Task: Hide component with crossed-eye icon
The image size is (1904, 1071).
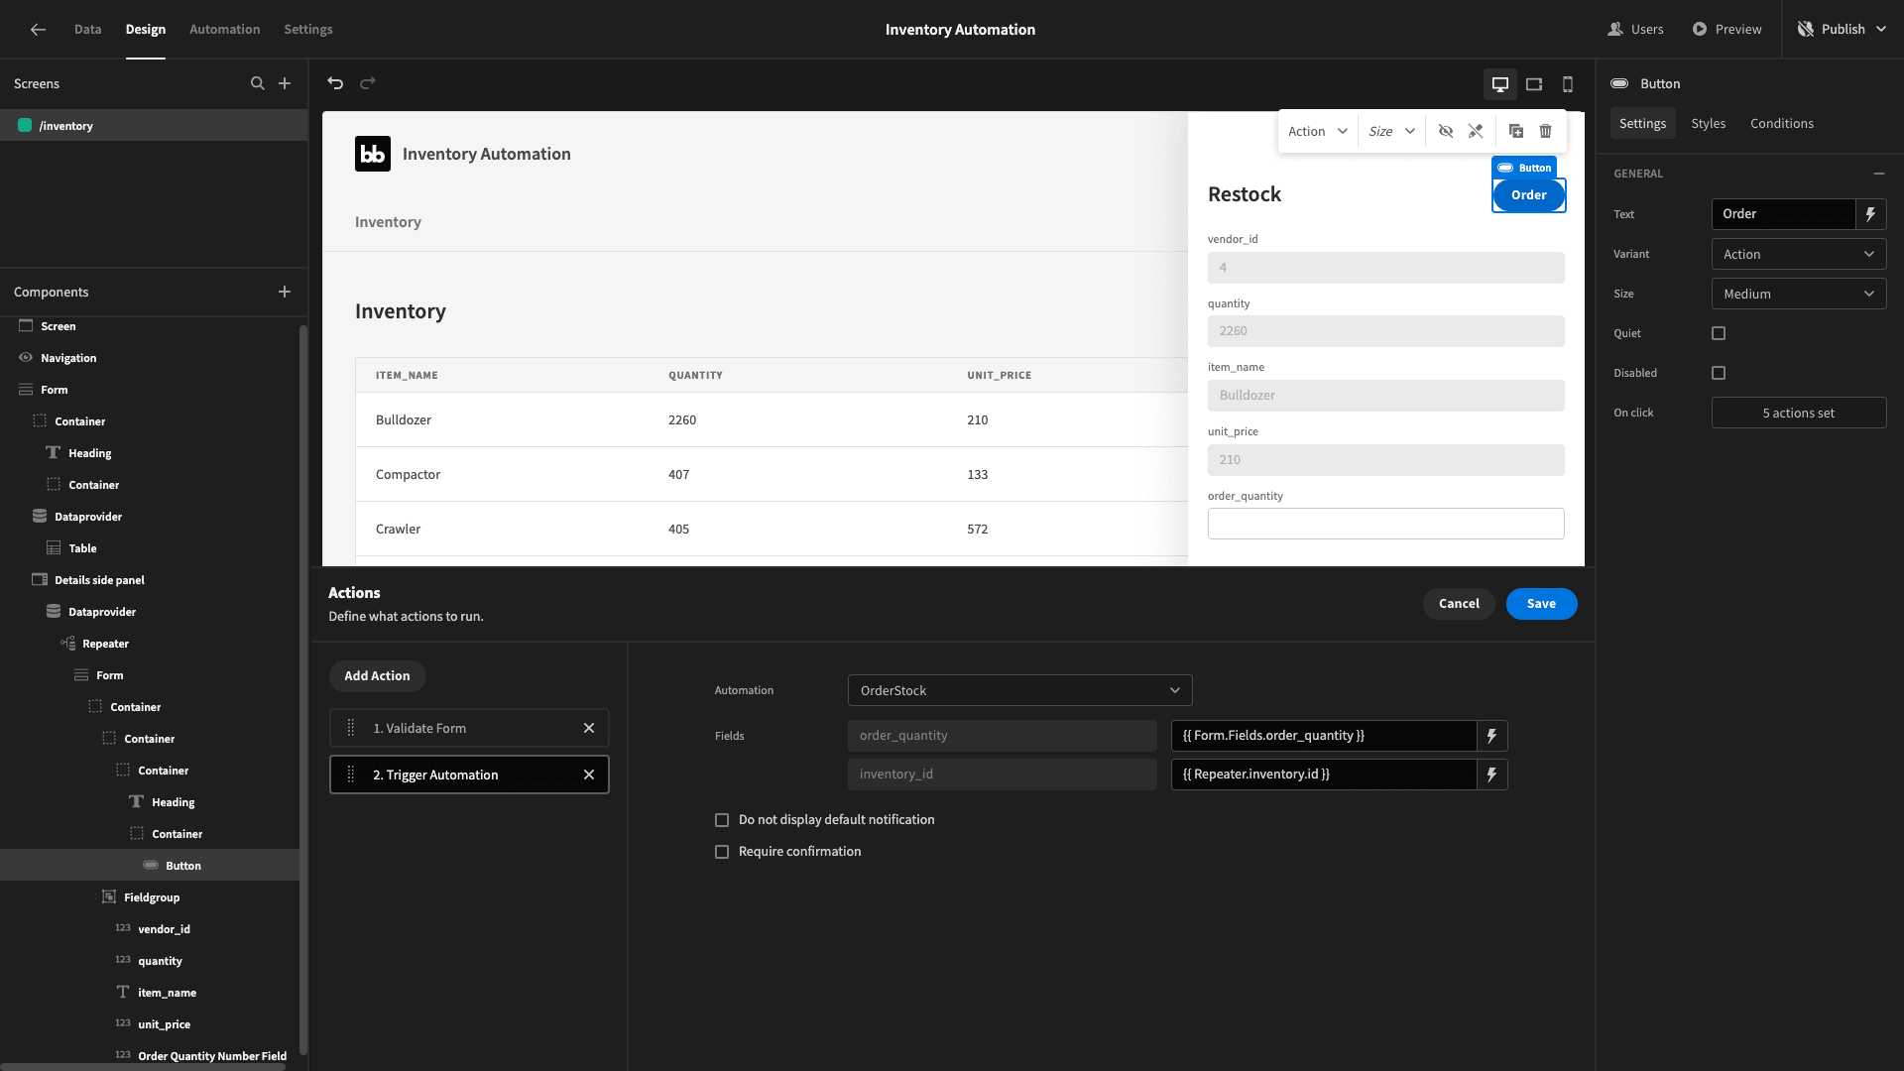Action: [1446, 131]
